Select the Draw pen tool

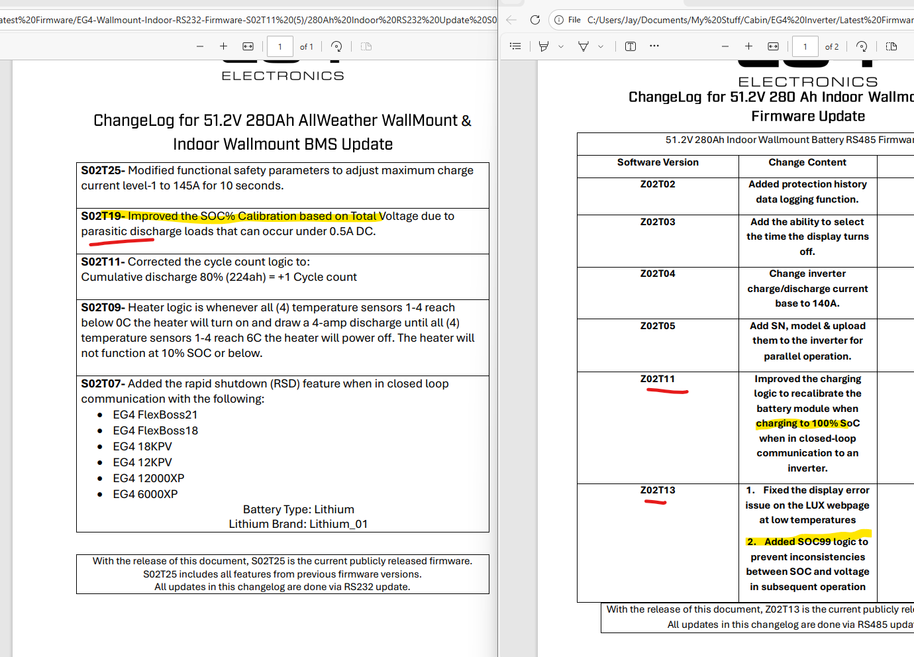coord(584,46)
